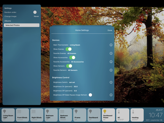Click the Heating 23.0 C° tile label

coord(135,119)
